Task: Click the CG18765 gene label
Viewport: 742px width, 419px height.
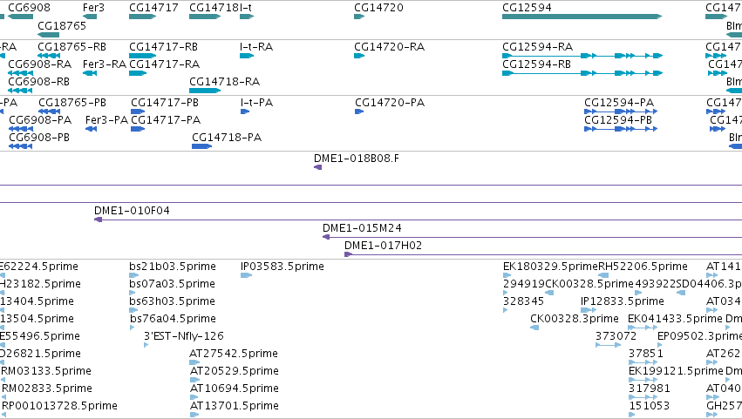Action: point(62,25)
